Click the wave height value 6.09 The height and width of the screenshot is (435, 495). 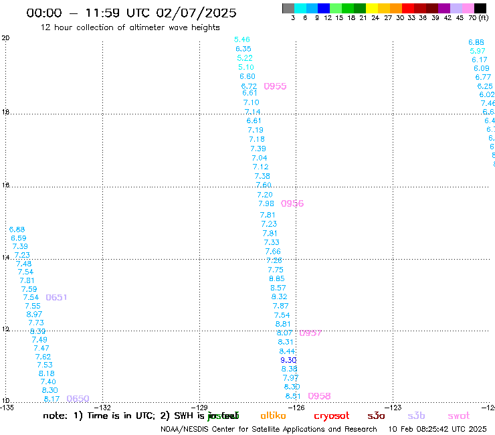(482, 68)
